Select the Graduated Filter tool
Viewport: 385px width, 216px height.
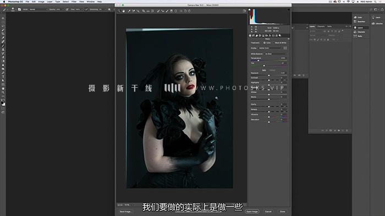tap(172, 11)
